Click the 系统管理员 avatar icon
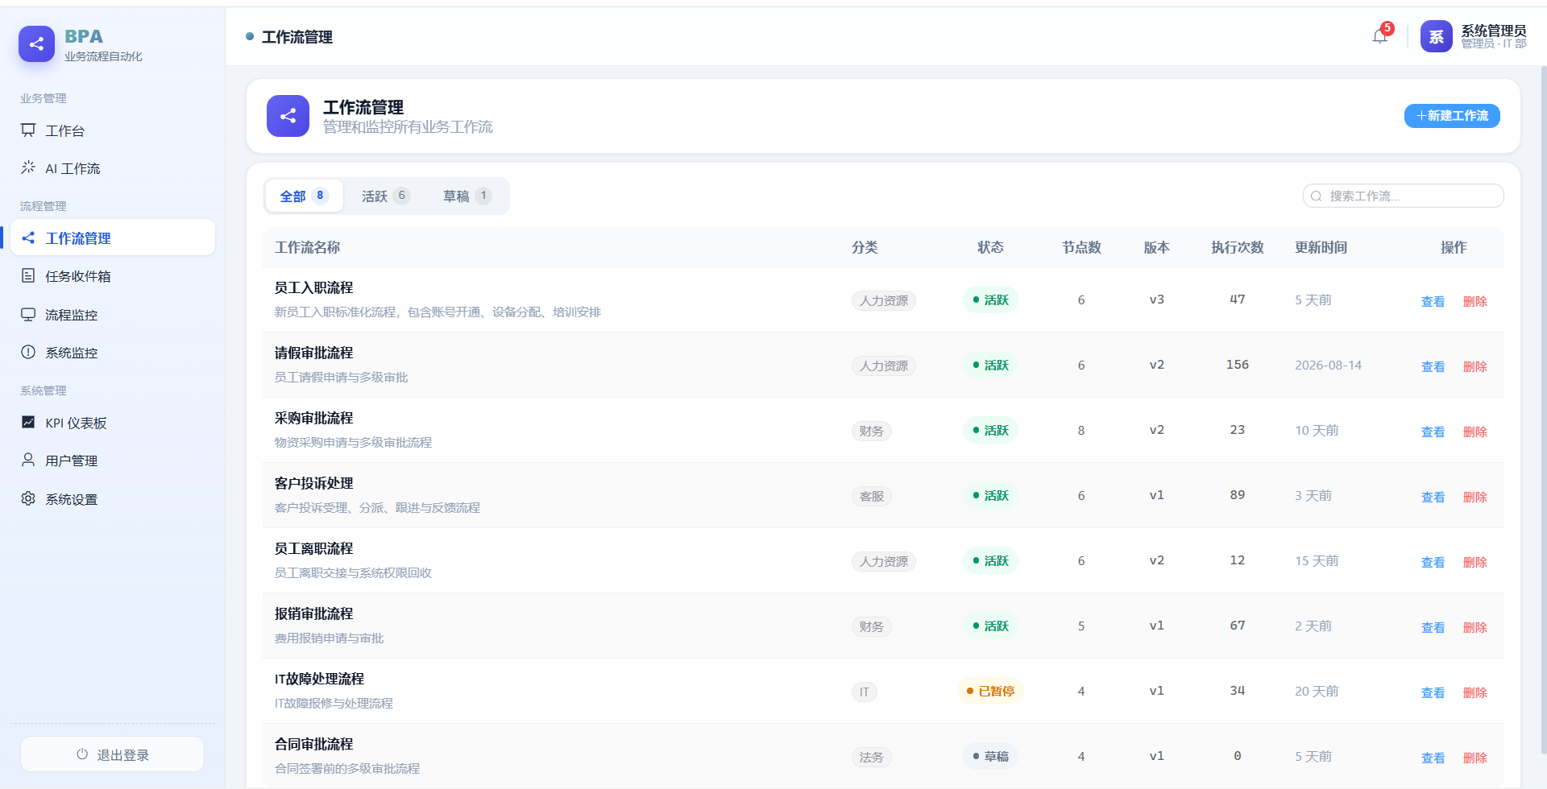 point(1436,36)
